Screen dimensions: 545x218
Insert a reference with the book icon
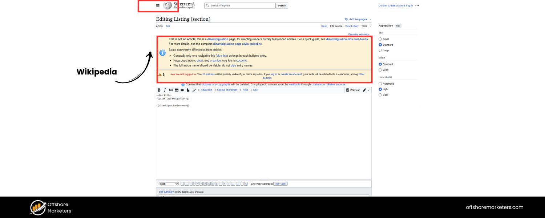point(188,90)
